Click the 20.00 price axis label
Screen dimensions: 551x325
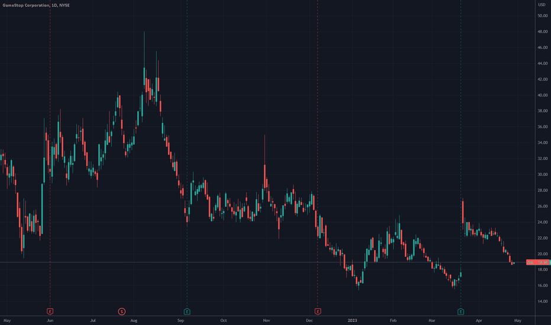[x=542, y=253]
